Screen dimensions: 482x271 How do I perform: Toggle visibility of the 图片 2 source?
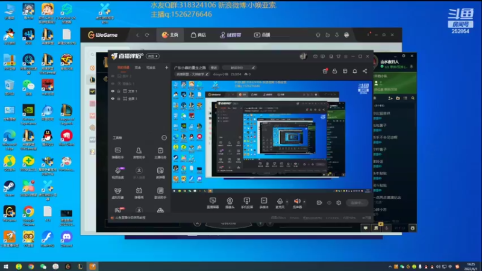(113, 76)
